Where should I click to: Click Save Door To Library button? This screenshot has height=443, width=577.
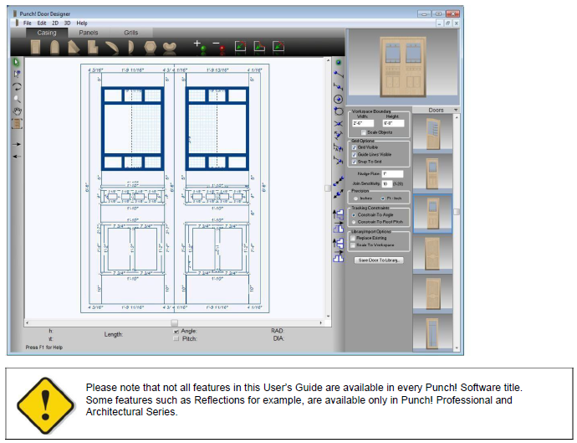tap(379, 260)
